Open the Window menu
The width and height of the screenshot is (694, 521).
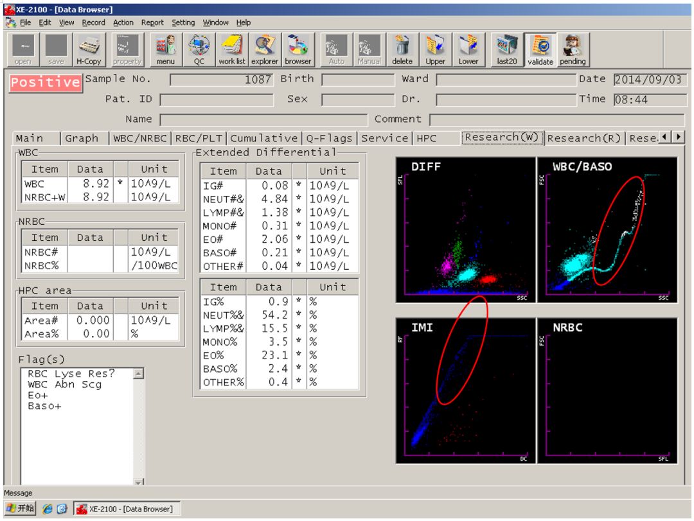[x=215, y=22]
